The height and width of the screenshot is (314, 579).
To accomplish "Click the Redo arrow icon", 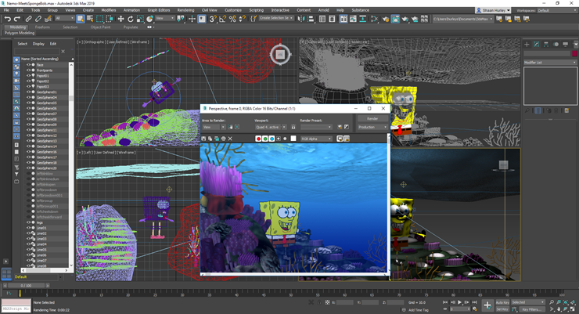I will pyautogui.click(x=17, y=19).
